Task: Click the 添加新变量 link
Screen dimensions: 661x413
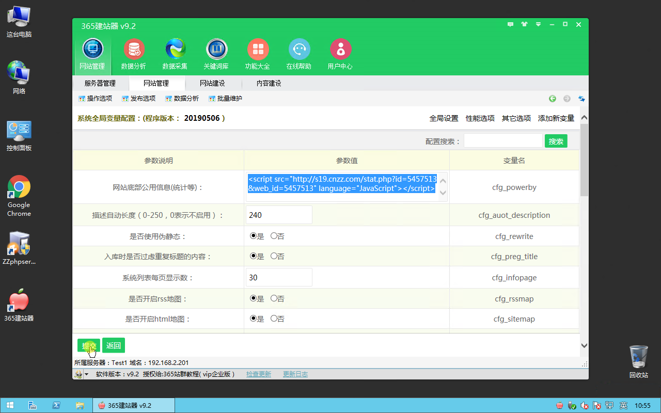Action: [556, 118]
